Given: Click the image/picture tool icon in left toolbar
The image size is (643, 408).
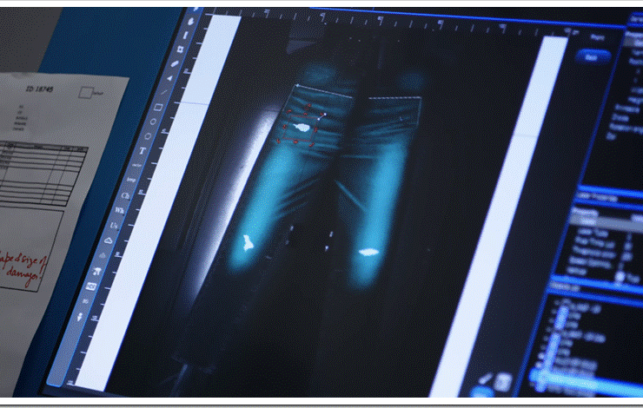Looking at the screenshot, I should pyautogui.click(x=90, y=286).
